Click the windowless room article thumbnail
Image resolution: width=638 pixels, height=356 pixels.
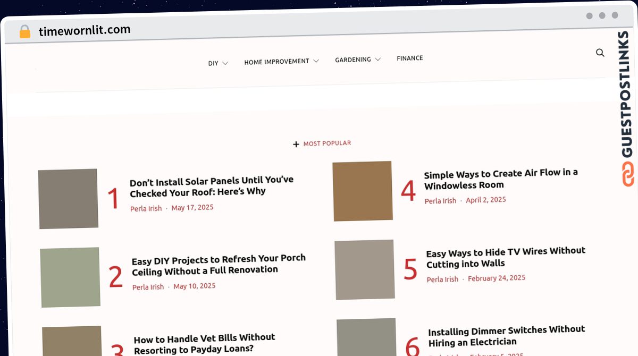362,191
